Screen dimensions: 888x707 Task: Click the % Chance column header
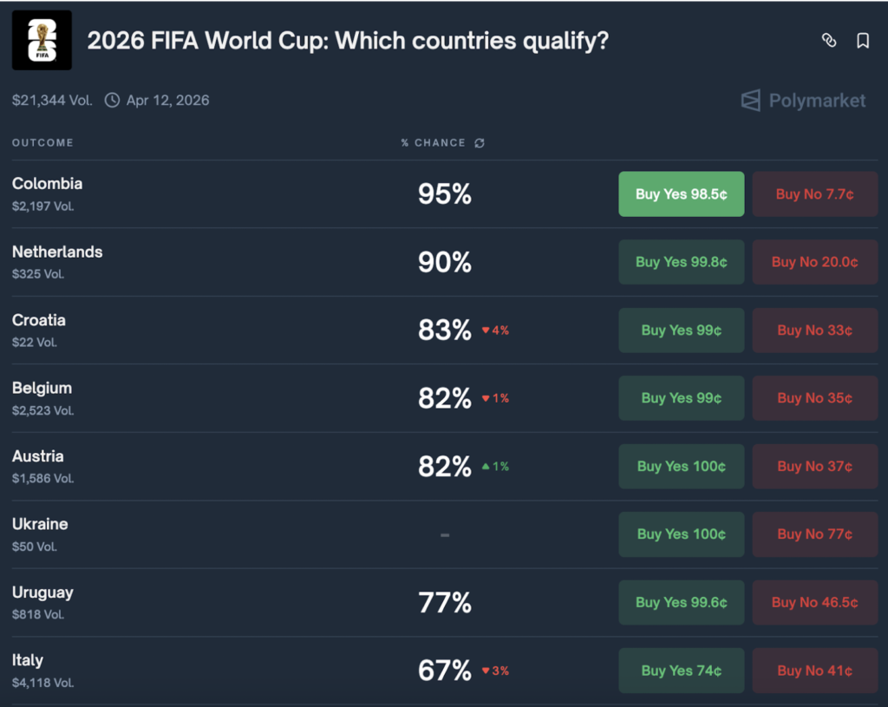434,143
